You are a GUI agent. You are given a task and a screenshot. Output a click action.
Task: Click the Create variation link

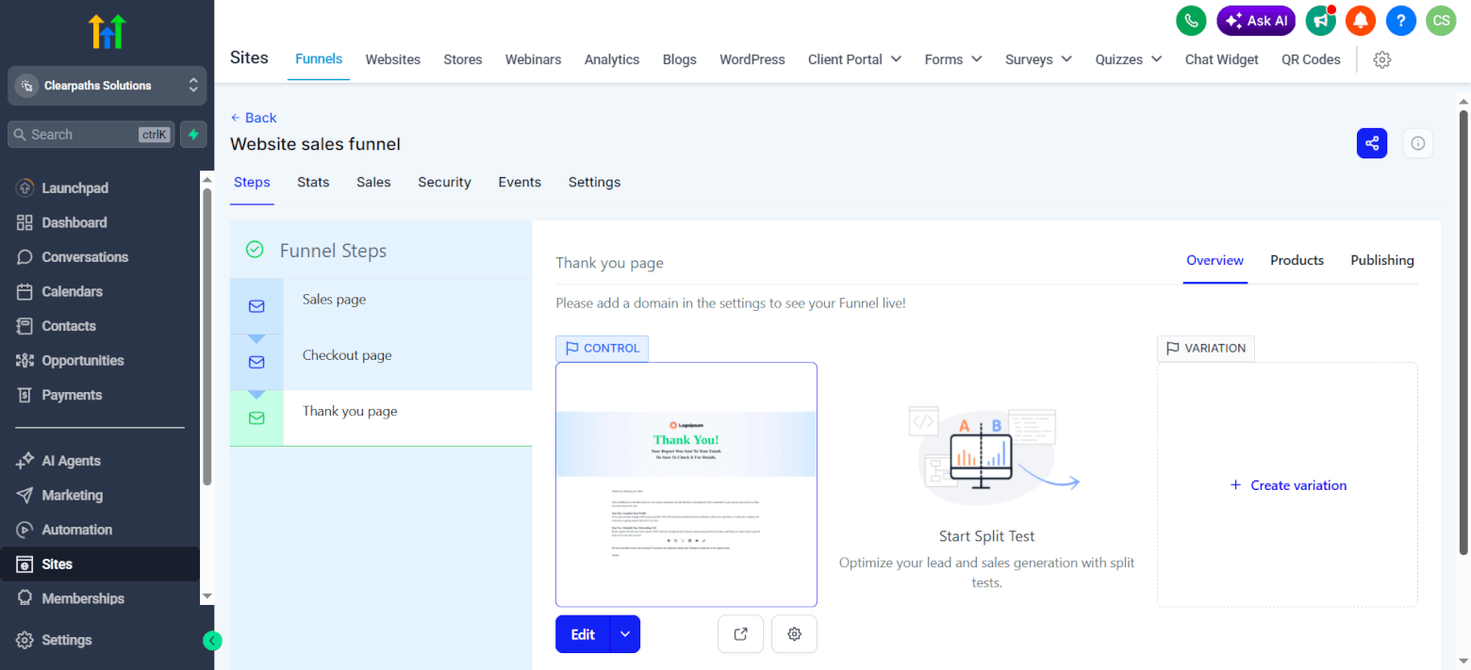point(1288,485)
